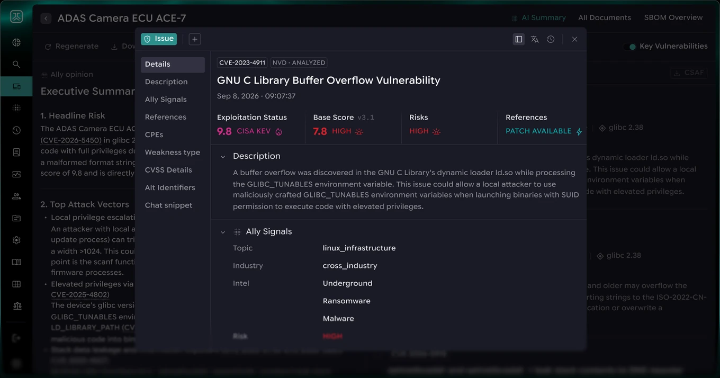Open the search magnifier in left sidebar

[x=16, y=64]
